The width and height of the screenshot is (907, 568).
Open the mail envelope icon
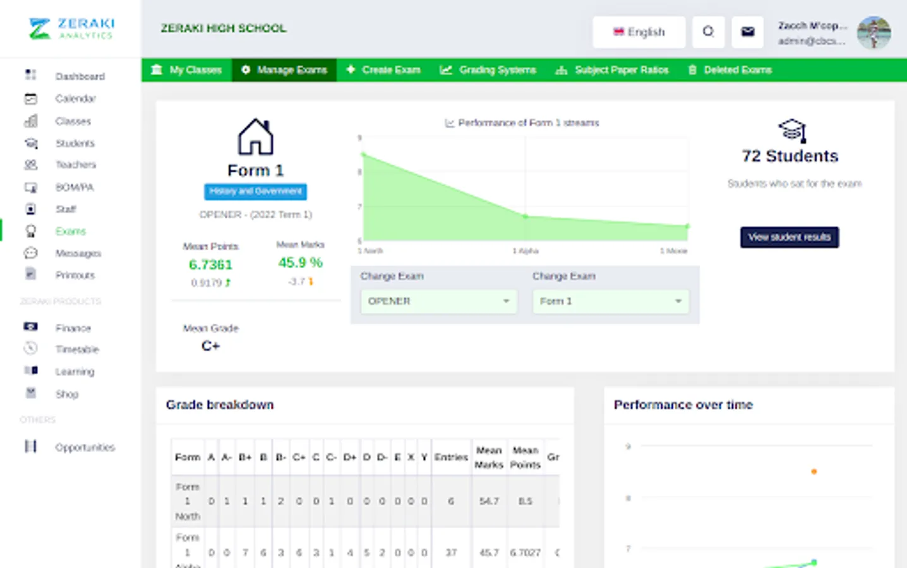click(748, 32)
